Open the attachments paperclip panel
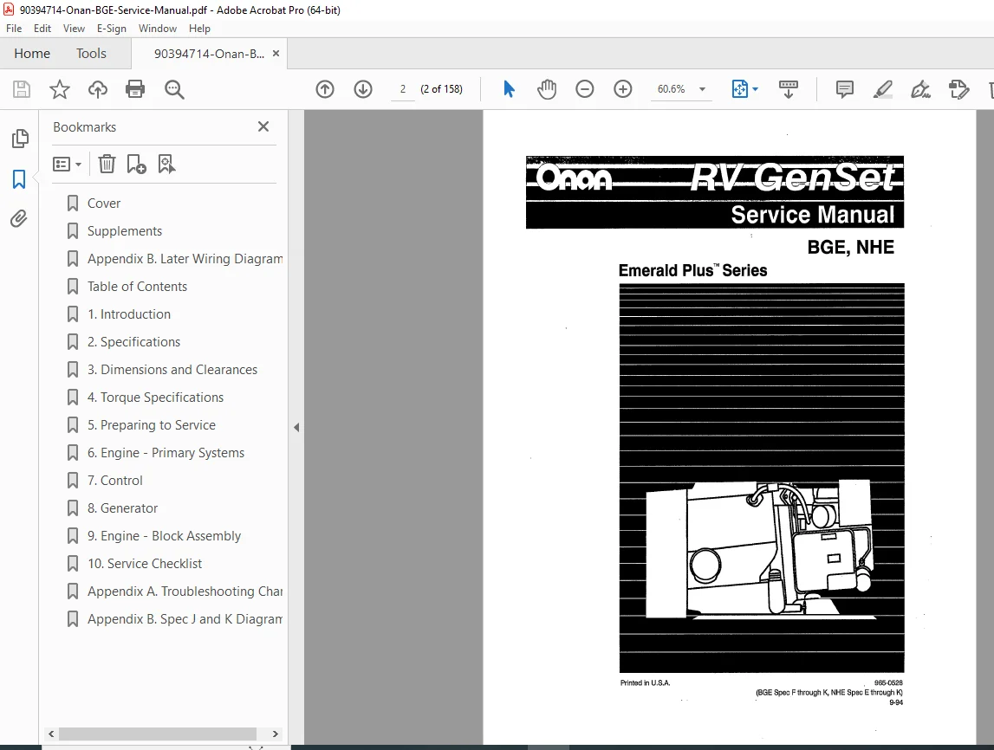The height and width of the screenshot is (750, 994). 19,219
